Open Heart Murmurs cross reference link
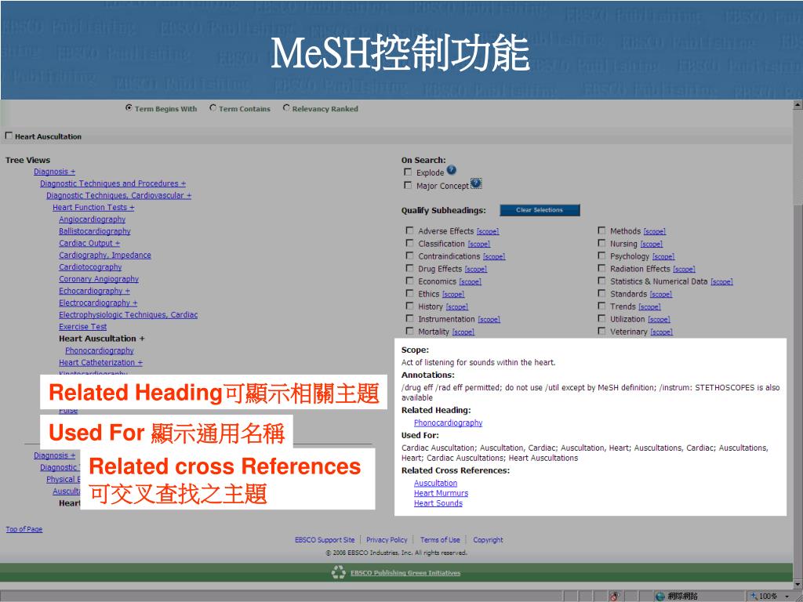The height and width of the screenshot is (602, 803). [441, 493]
